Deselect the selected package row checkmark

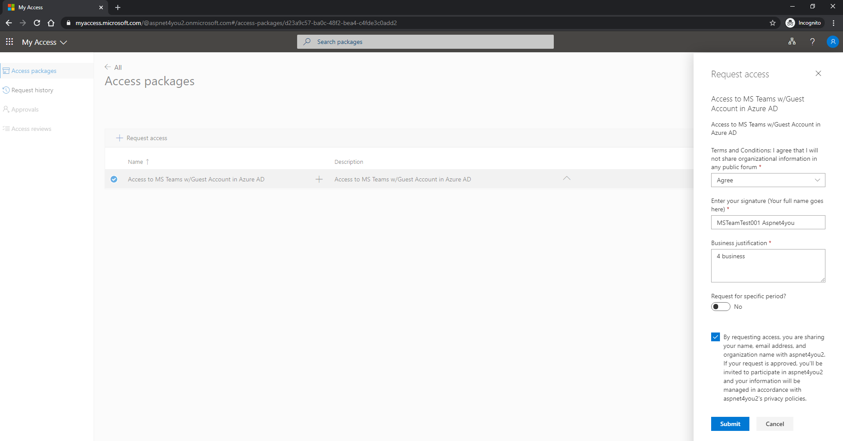114,179
